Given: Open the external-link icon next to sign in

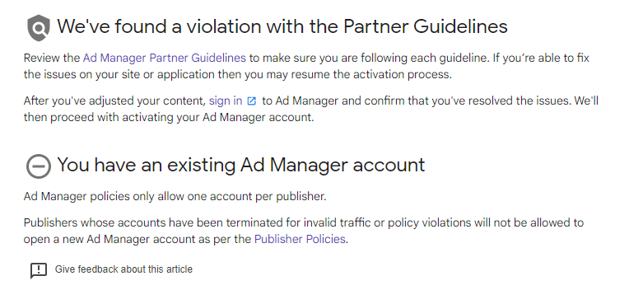Looking at the screenshot, I should coord(252,101).
